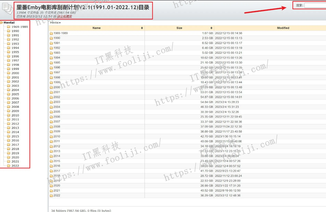Click the 2003 row folder icon in table
Screen dimensions: 326x212
pos(51,102)
